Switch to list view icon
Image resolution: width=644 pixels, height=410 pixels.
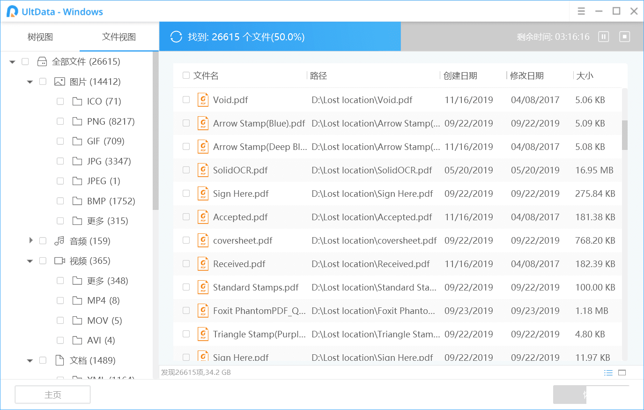608,373
